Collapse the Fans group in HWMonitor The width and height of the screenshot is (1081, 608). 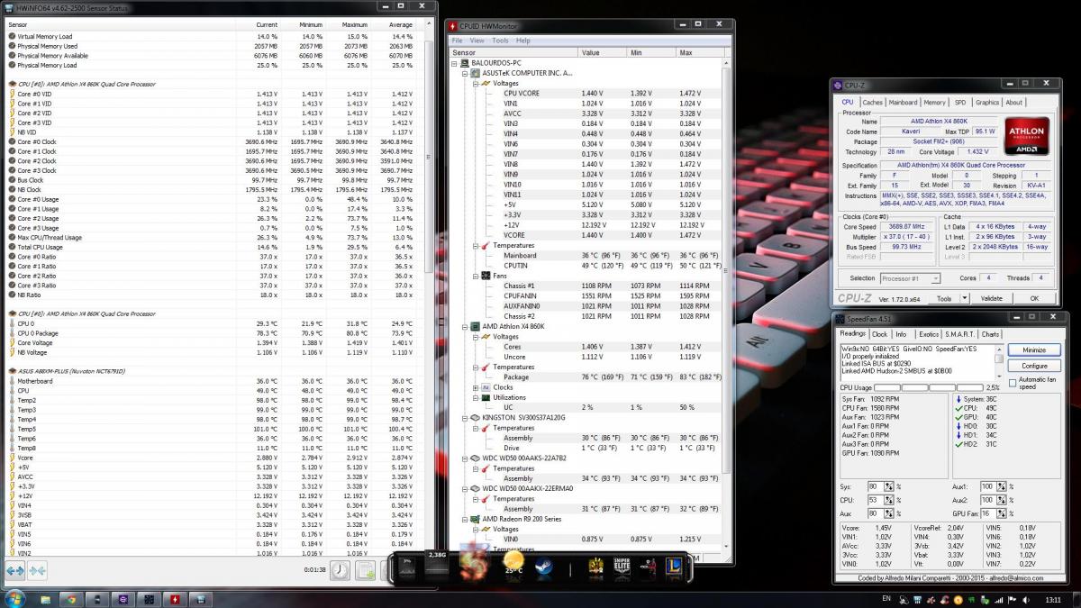(x=475, y=276)
